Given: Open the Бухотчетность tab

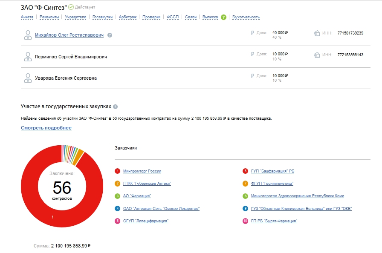Looking at the screenshot, I should [x=246, y=17].
